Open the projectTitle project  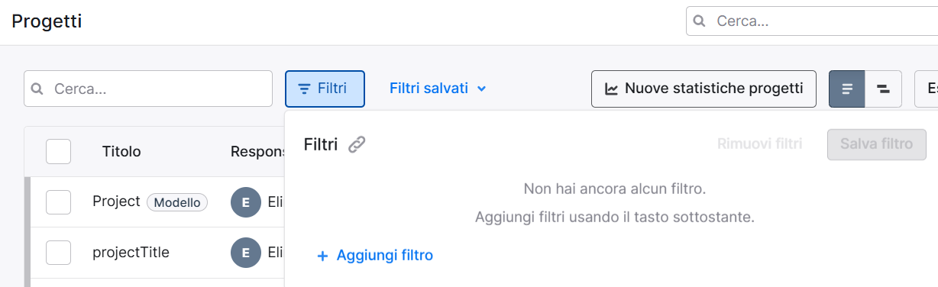tap(131, 253)
